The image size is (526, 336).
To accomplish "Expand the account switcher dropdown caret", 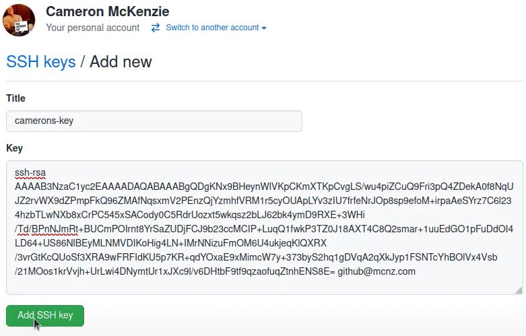I will [264, 28].
